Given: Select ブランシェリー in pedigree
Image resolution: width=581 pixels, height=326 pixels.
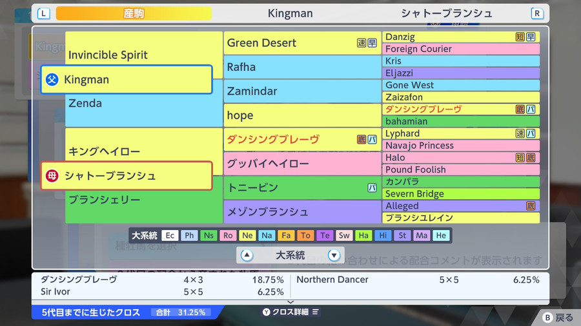Looking at the screenshot, I should click(x=144, y=200).
